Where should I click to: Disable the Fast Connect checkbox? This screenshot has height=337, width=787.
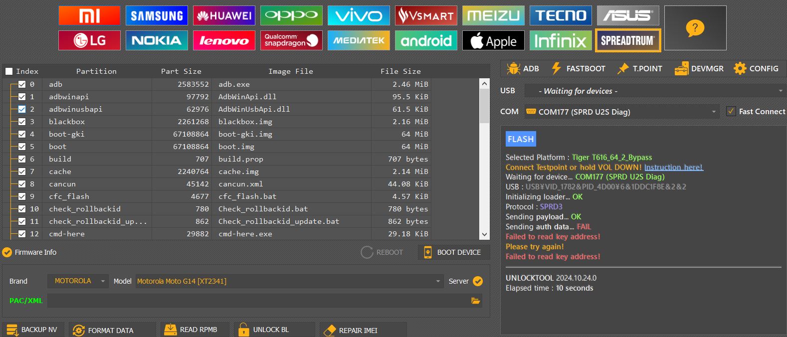(x=731, y=111)
